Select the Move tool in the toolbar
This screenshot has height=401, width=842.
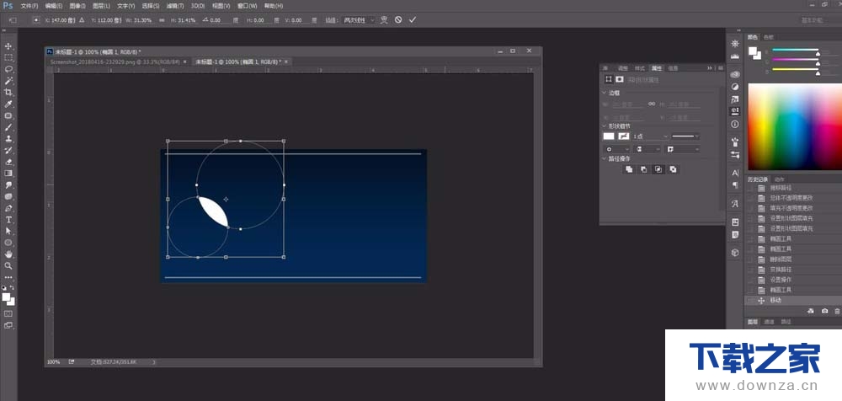[x=8, y=46]
